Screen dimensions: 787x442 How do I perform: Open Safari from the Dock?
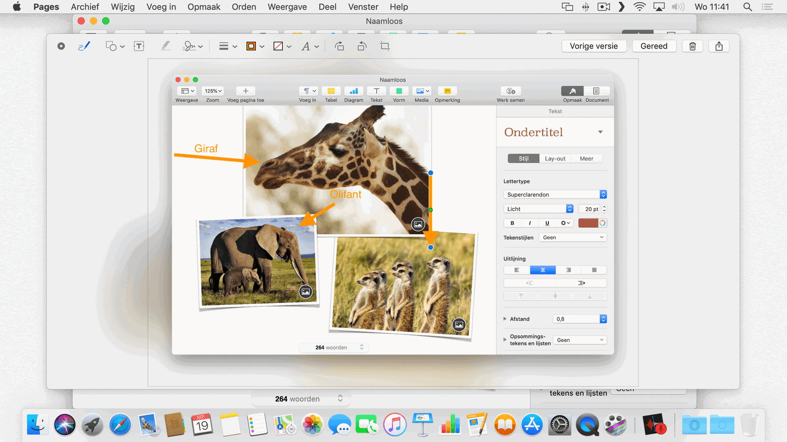pyautogui.click(x=120, y=425)
